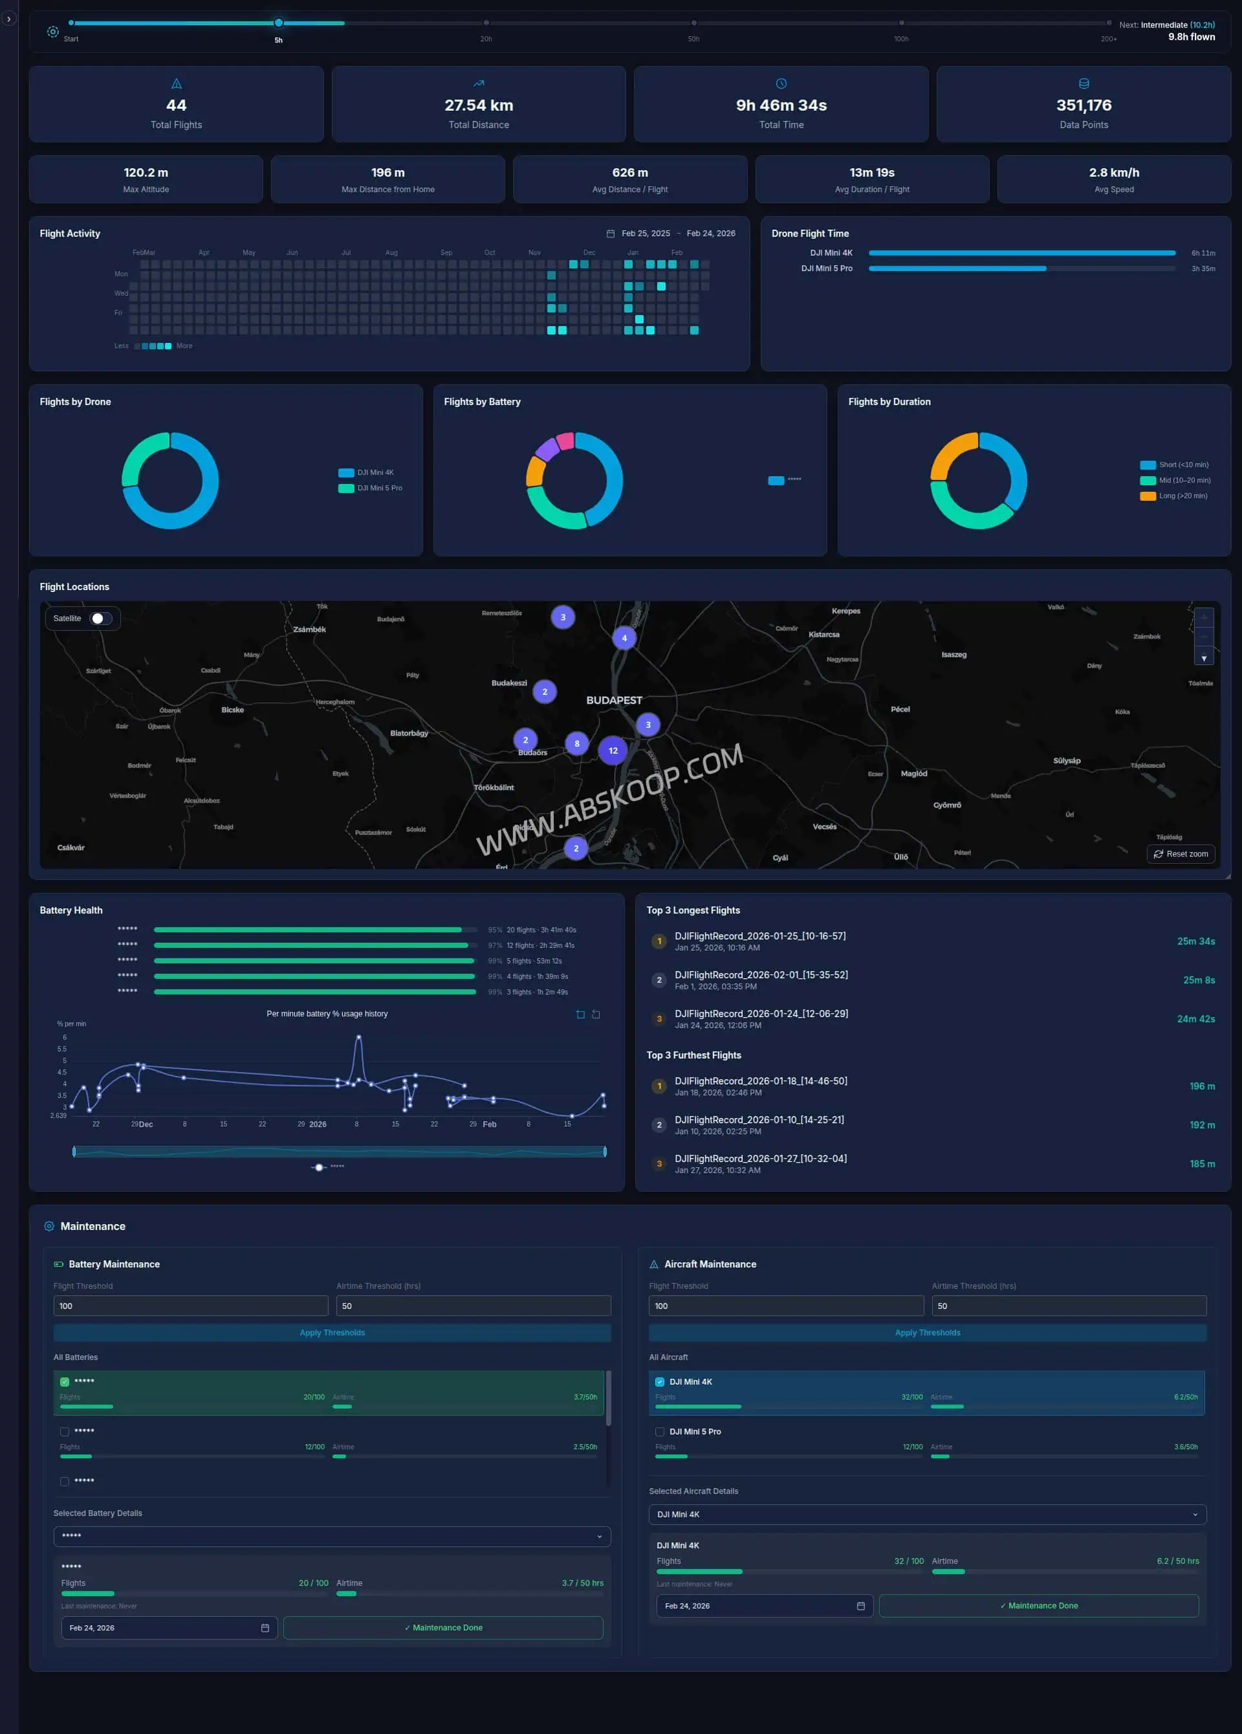Click the Maintenance section gear icon
1242x1734 pixels.
(x=49, y=1226)
